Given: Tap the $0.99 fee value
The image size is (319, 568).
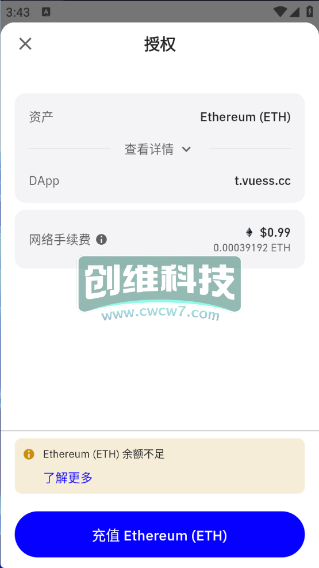Looking at the screenshot, I should point(275,233).
